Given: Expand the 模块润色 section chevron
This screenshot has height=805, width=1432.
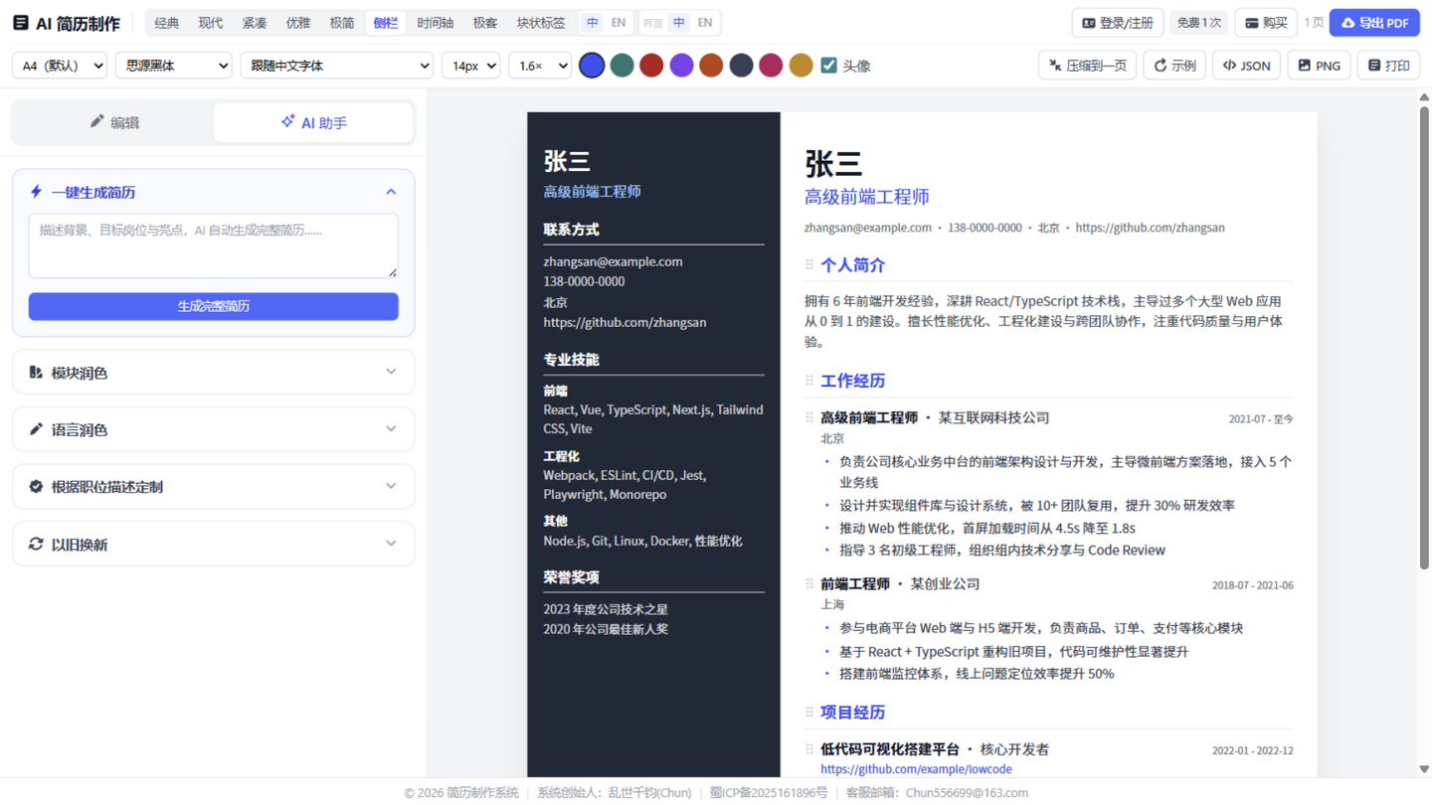Looking at the screenshot, I should [391, 372].
